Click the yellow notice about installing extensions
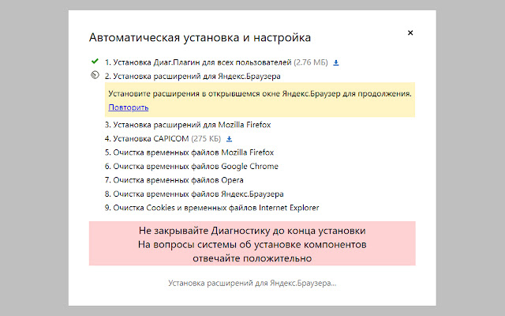The image size is (505, 316). click(x=260, y=100)
